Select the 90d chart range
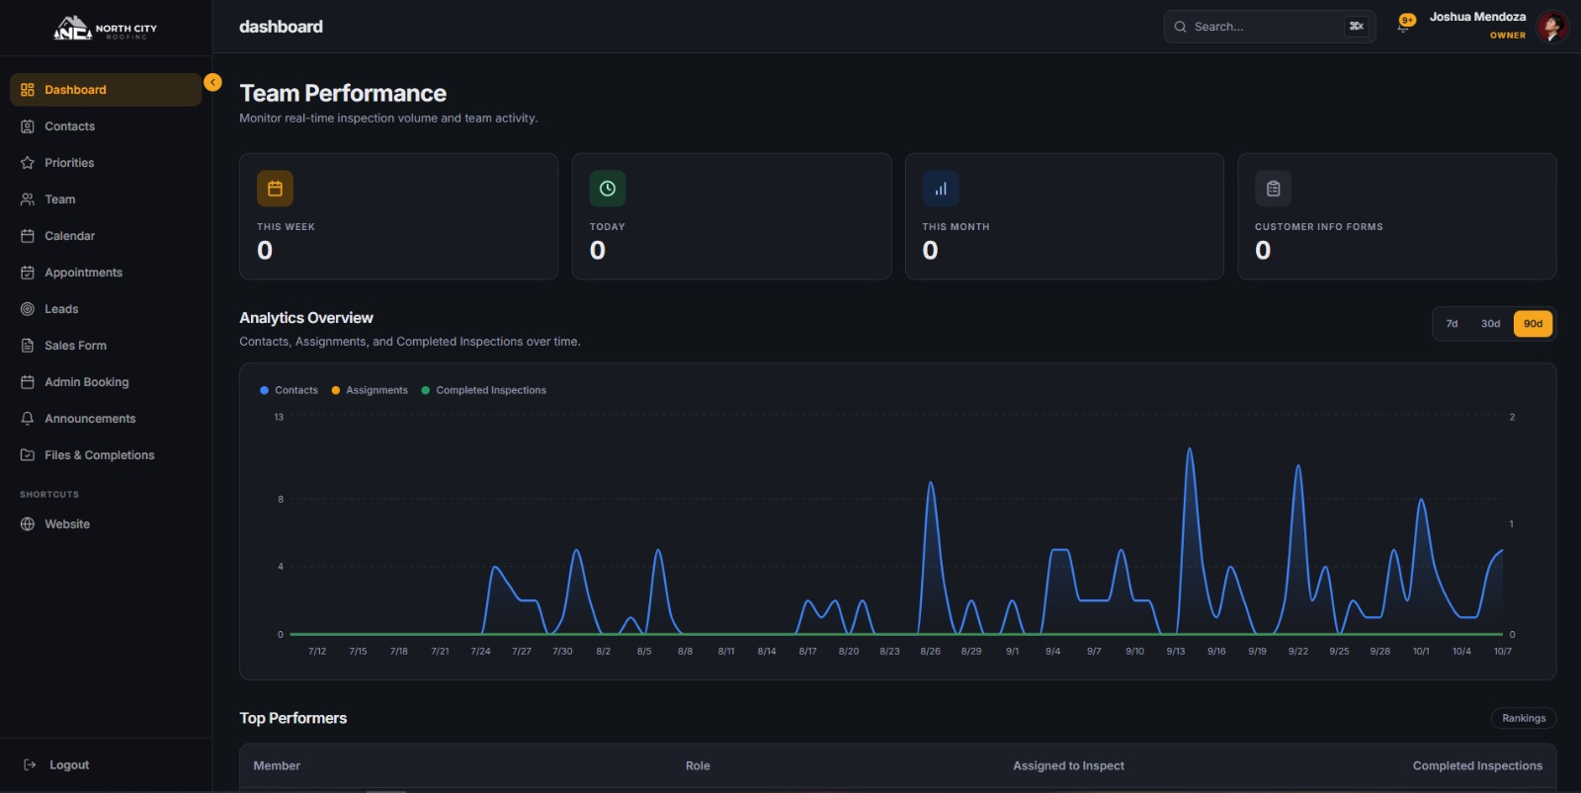This screenshot has height=793, width=1581. coord(1533,324)
